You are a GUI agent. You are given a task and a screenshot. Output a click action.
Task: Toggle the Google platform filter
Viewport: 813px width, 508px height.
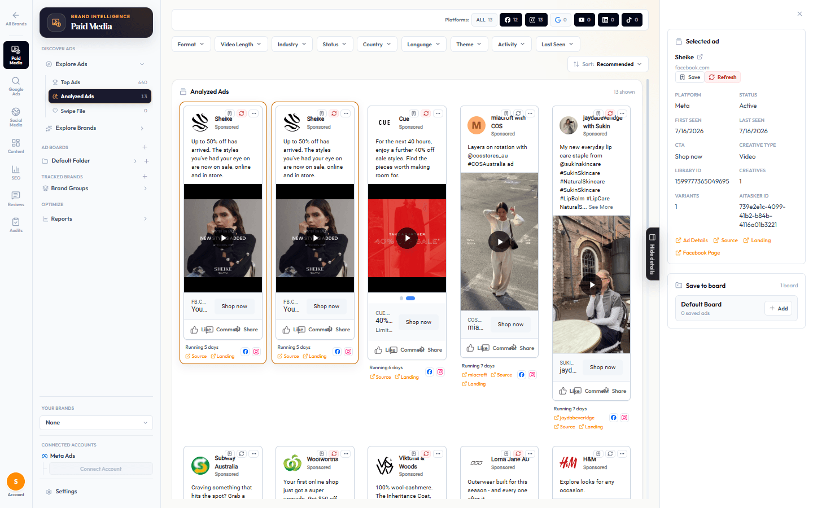561,20
